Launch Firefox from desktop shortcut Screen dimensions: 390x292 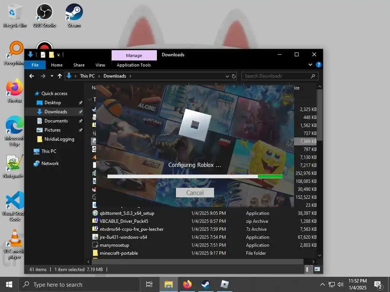[x=15, y=90]
